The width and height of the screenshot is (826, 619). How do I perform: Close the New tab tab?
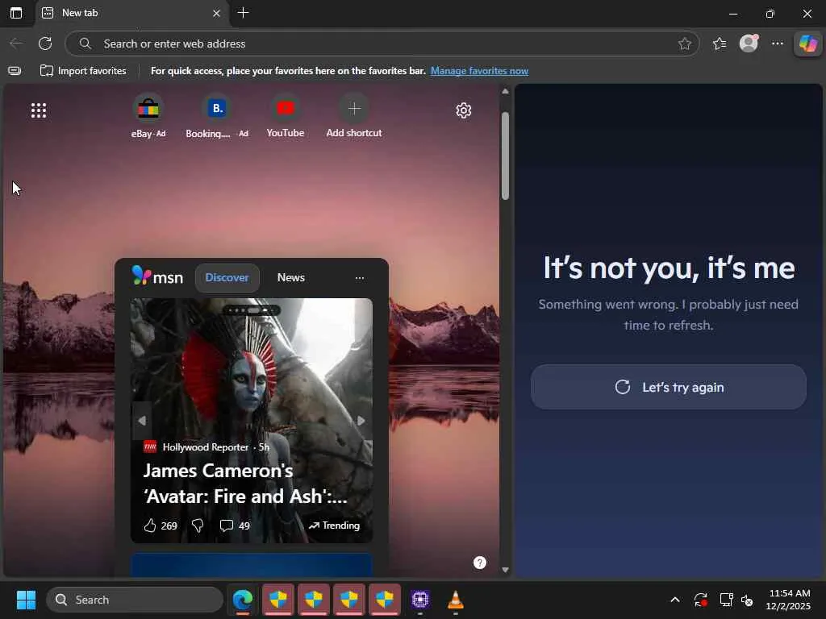(x=216, y=13)
